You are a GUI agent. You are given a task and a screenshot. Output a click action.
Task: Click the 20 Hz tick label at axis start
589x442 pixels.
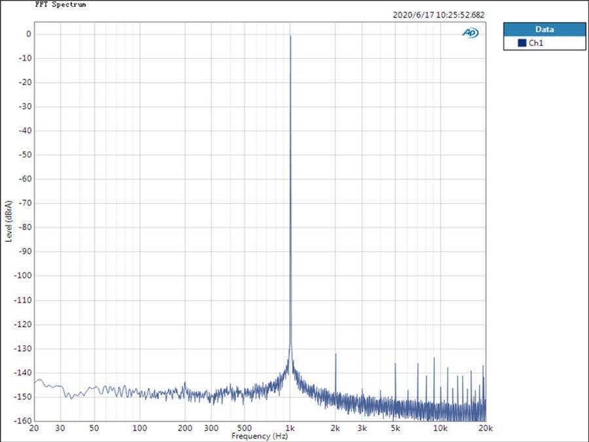click(34, 428)
